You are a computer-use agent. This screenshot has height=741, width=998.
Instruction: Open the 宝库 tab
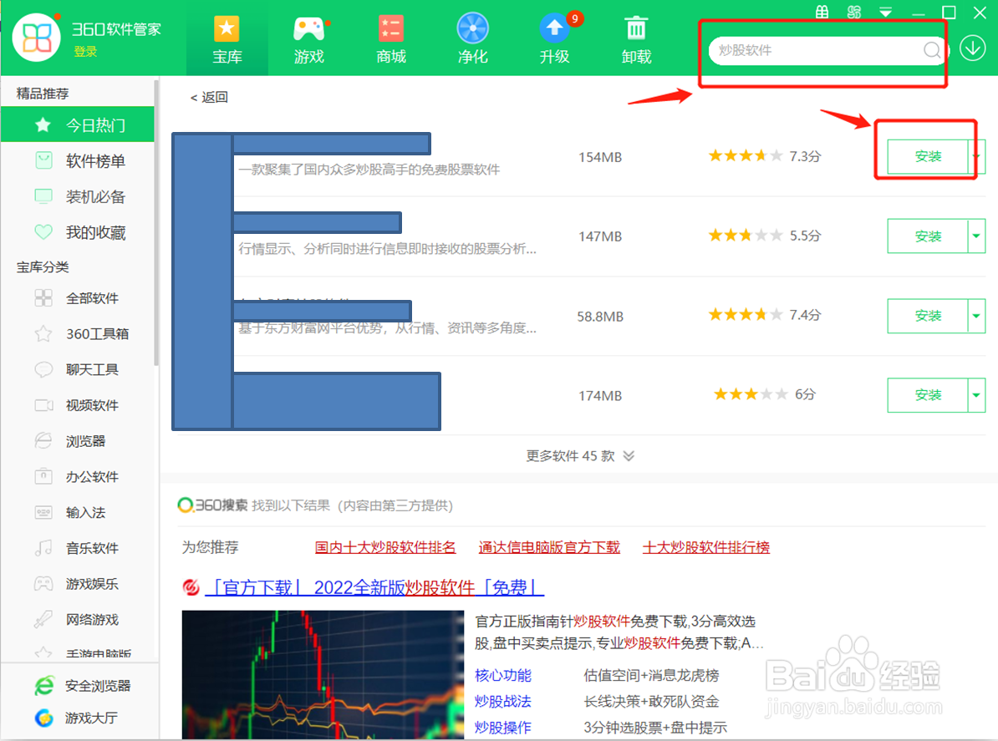(x=227, y=39)
